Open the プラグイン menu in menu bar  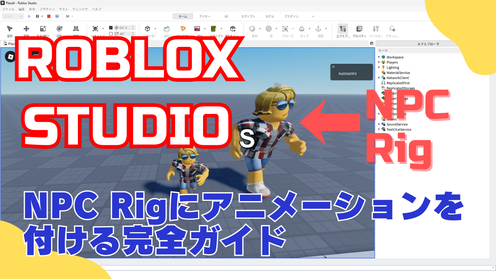point(47,9)
